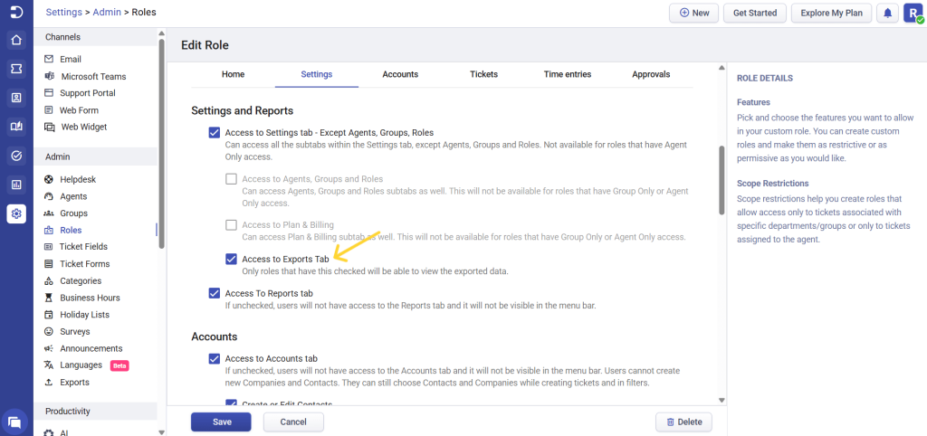Switch to the Approvals tab

pyautogui.click(x=651, y=74)
